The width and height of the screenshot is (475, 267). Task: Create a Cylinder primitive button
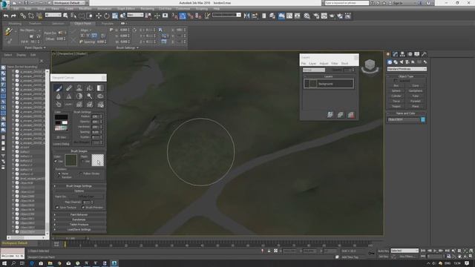click(396, 96)
